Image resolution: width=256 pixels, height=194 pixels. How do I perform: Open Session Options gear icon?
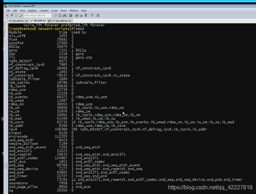pos(77,16)
